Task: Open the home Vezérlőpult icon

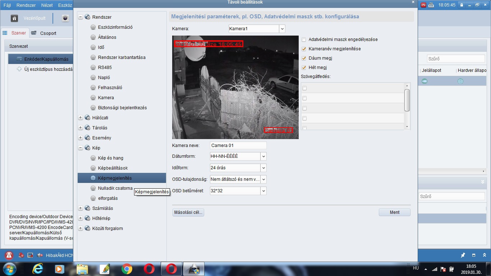Action: 14,18
